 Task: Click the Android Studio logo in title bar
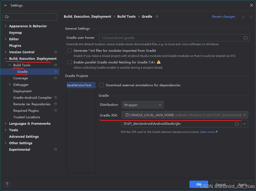(5, 5)
